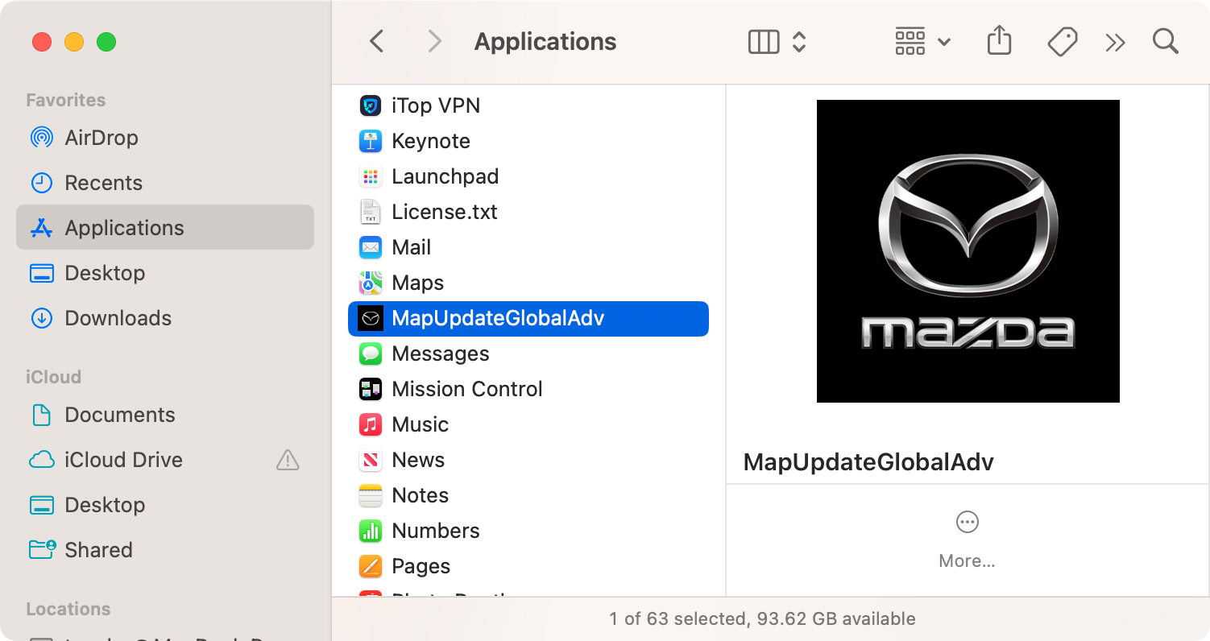This screenshot has height=641, width=1210.
Task: Select the Messages app
Action: [x=528, y=354]
